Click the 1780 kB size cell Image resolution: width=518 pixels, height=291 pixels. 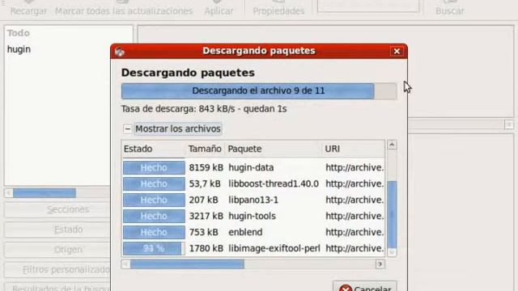click(206, 248)
